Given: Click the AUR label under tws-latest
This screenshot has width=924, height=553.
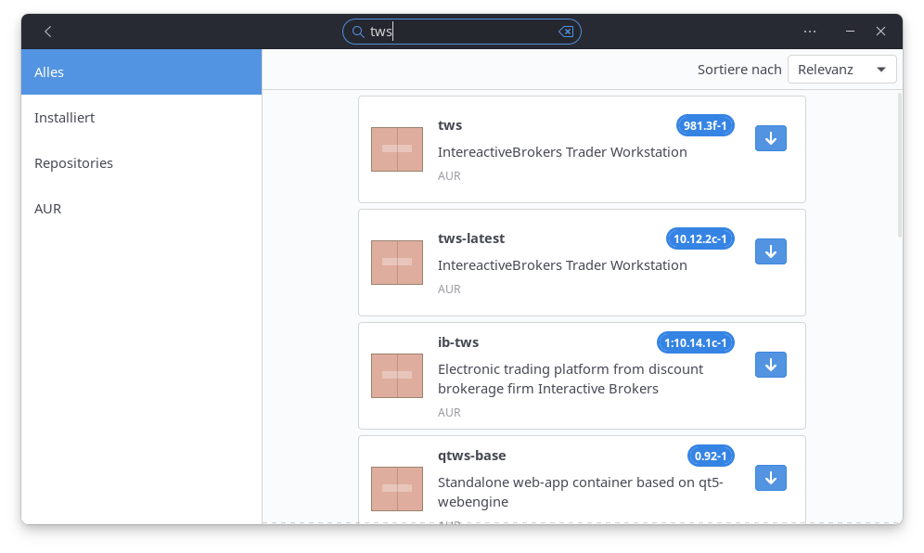Looking at the screenshot, I should click(x=449, y=289).
